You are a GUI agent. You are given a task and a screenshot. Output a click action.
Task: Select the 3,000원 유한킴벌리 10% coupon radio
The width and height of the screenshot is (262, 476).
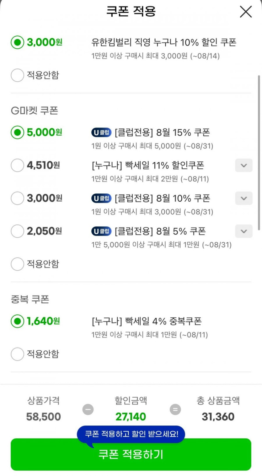17,42
